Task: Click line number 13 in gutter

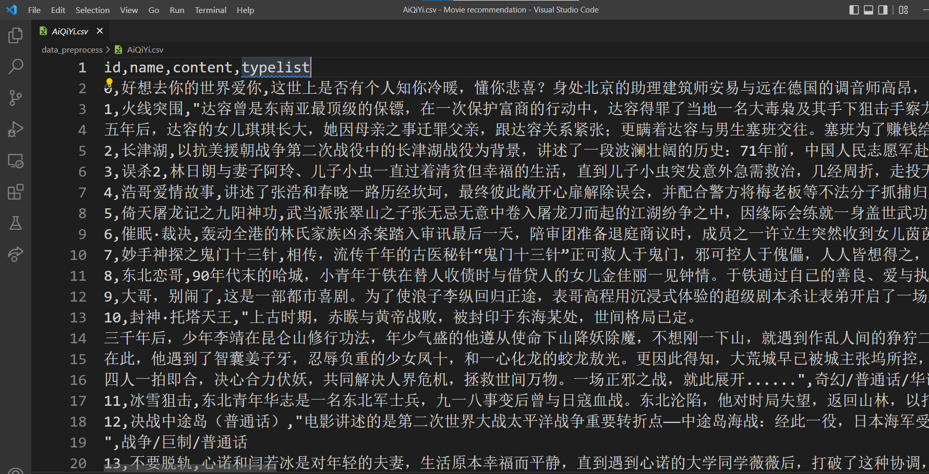Action: click(x=78, y=317)
